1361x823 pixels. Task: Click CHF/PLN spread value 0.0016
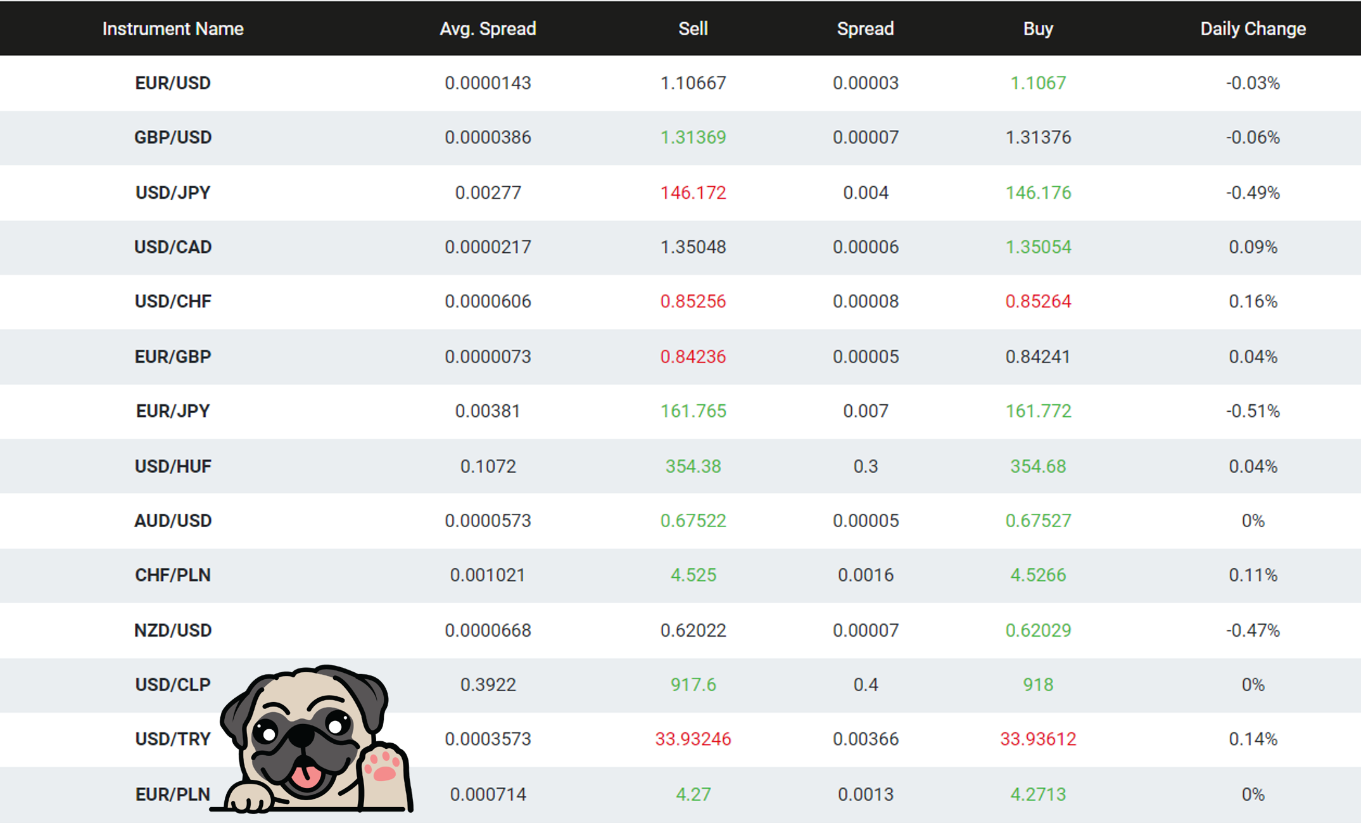pyautogui.click(x=865, y=575)
